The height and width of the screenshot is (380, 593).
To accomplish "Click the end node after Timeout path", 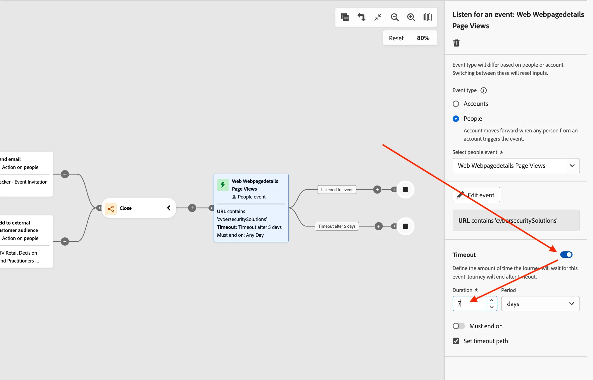I will (406, 226).
